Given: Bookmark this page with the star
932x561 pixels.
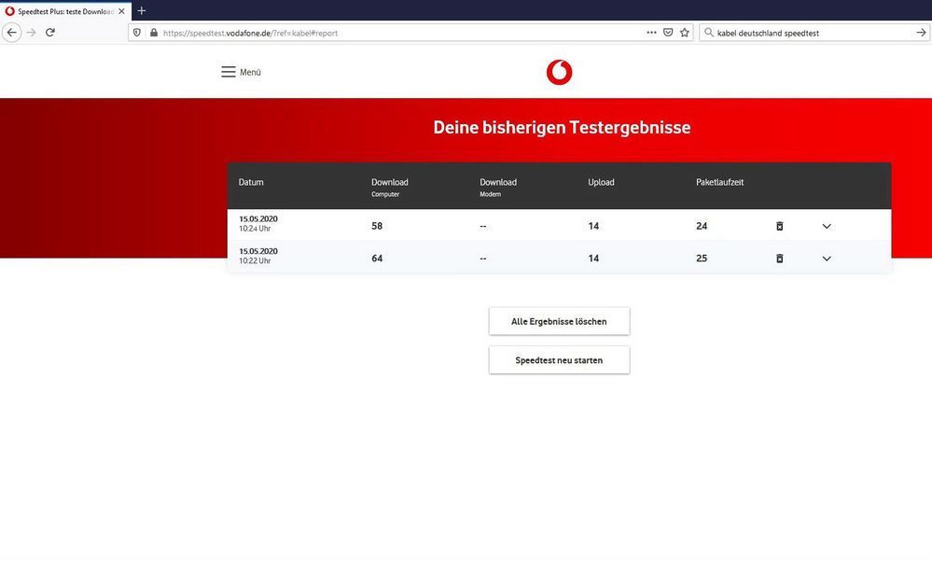Looking at the screenshot, I should 684,32.
